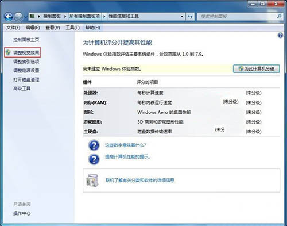Open 联机了解有关分数和软件的详细信息 link
This screenshot has width=287, height=226.
point(140,181)
